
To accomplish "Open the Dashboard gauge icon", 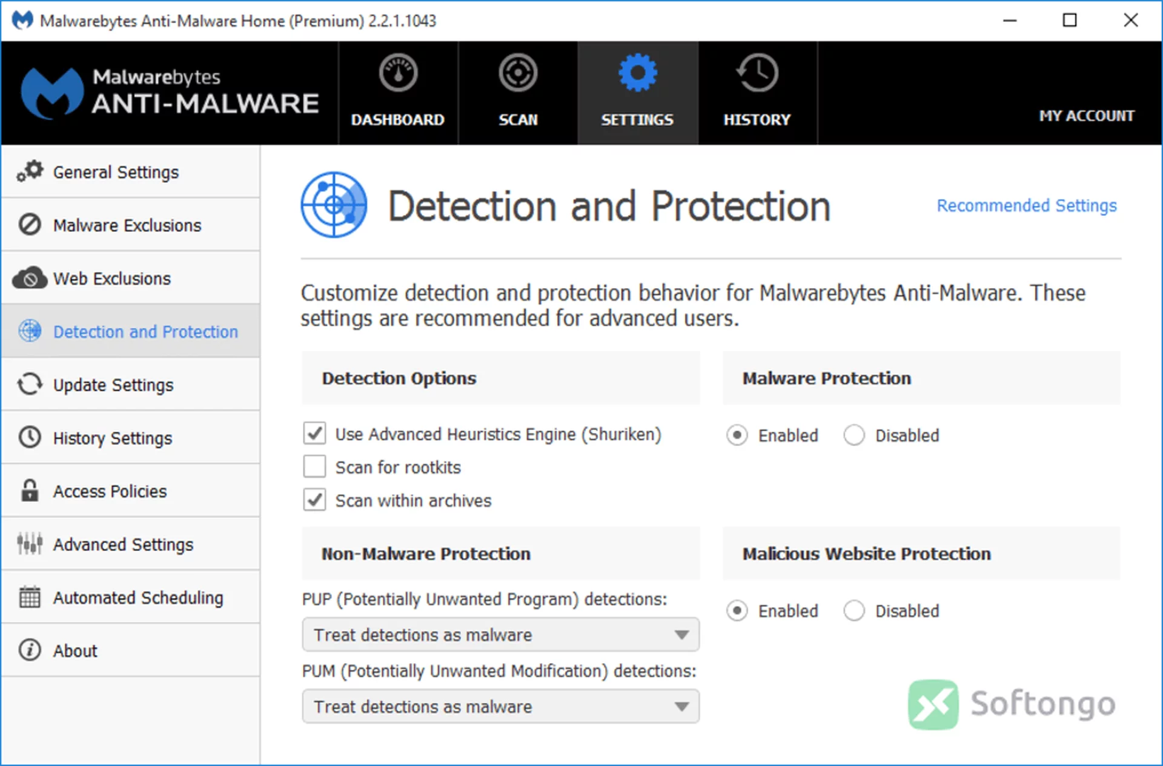I will coord(398,73).
